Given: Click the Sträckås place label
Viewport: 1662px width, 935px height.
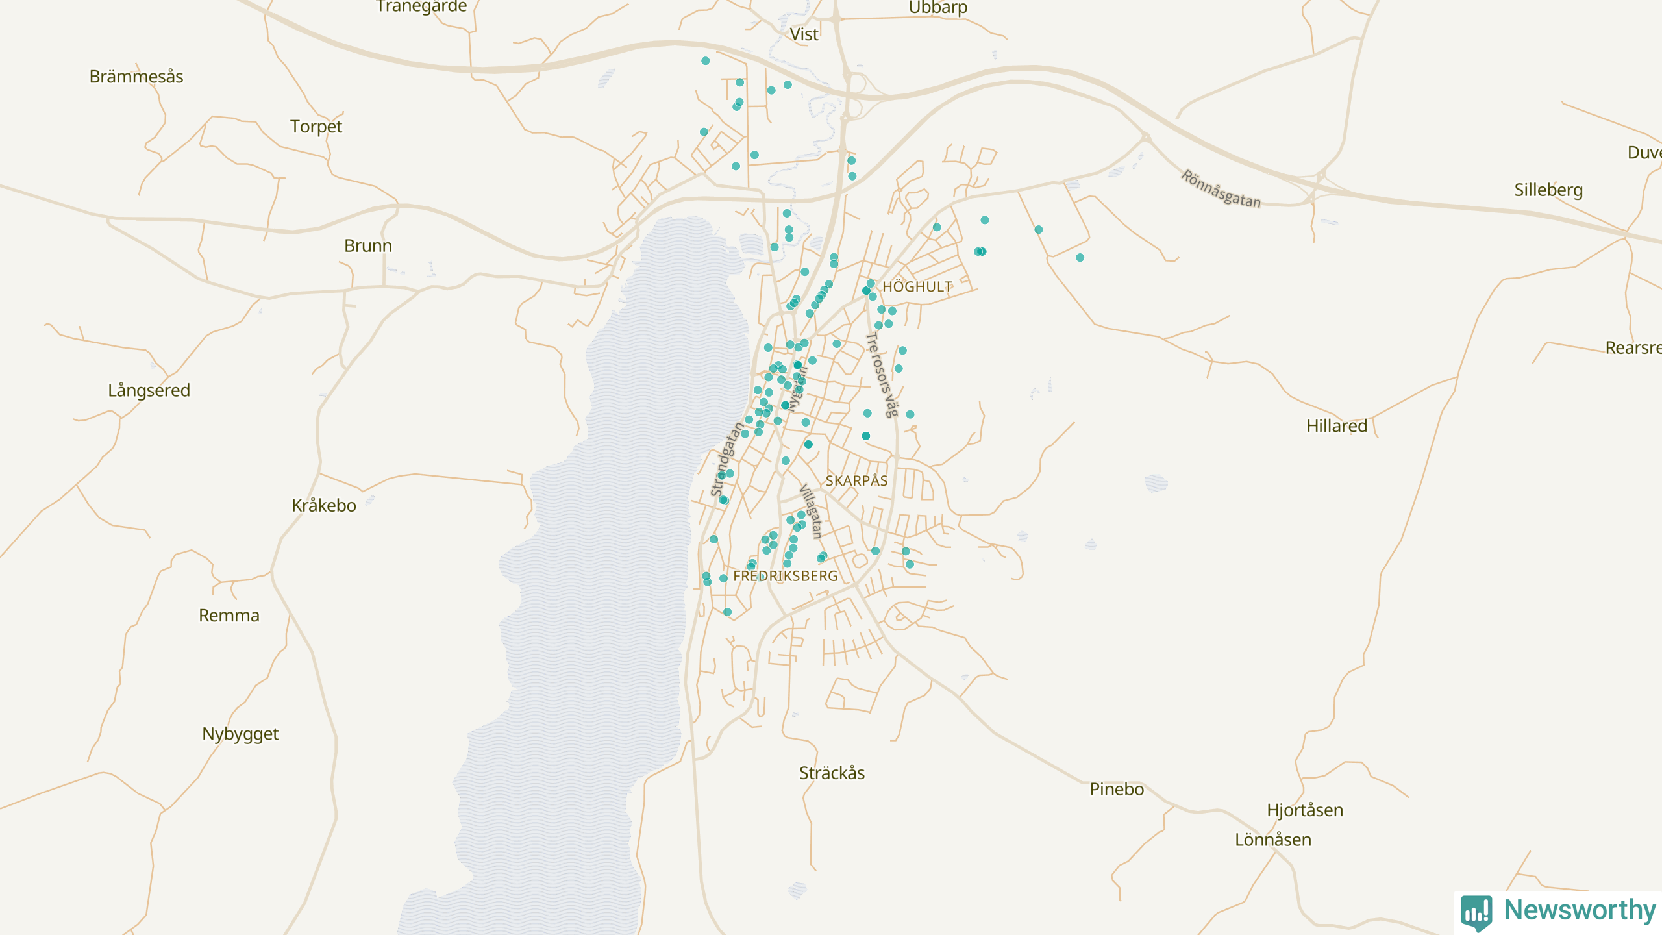Looking at the screenshot, I should coord(832,773).
